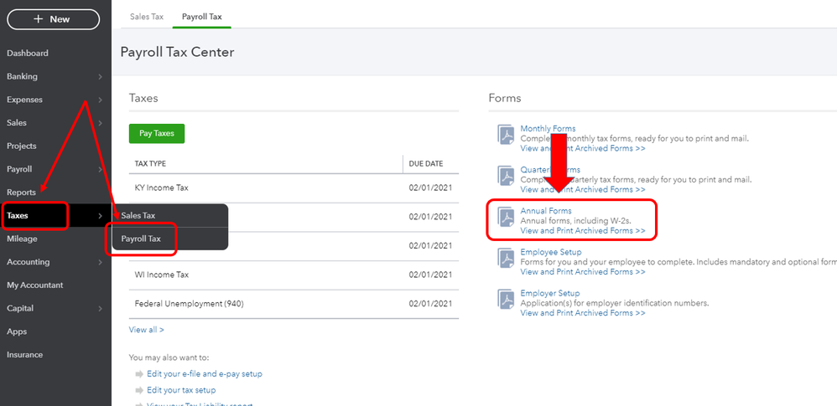The height and width of the screenshot is (406, 837).
Task: Click the Annual Forms PDF icon
Action: (x=506, y=218)
